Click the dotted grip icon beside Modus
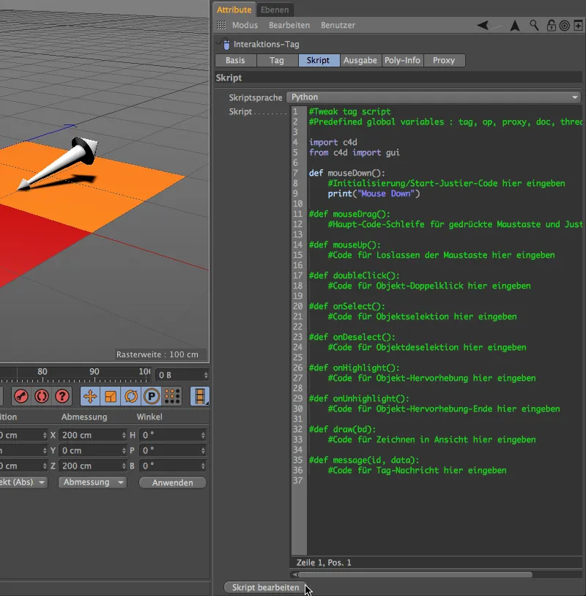Screen dimensions: 586x596 (221, 25)
